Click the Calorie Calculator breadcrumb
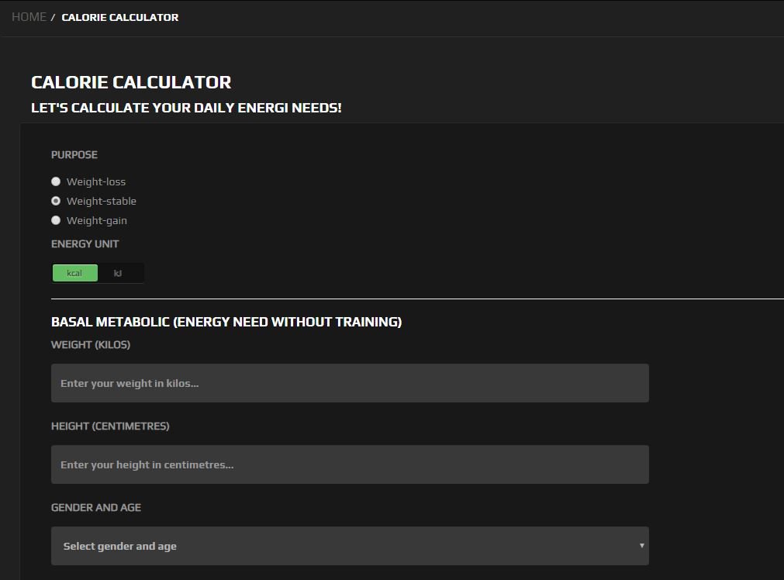784x580 pixels. click(x=119, y=17)
